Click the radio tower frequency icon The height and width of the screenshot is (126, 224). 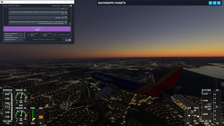click(x=55, y=34)
